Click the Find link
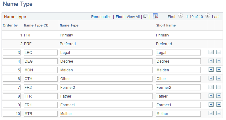226x120 pixels. coord(120,17)
